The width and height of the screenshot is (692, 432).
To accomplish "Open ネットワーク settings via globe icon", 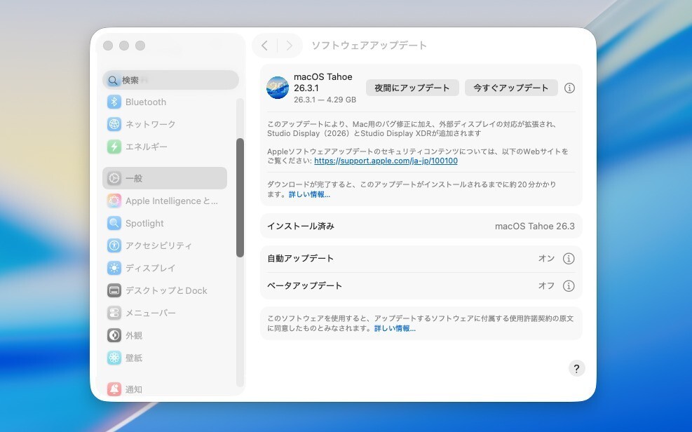I will 114,125.
